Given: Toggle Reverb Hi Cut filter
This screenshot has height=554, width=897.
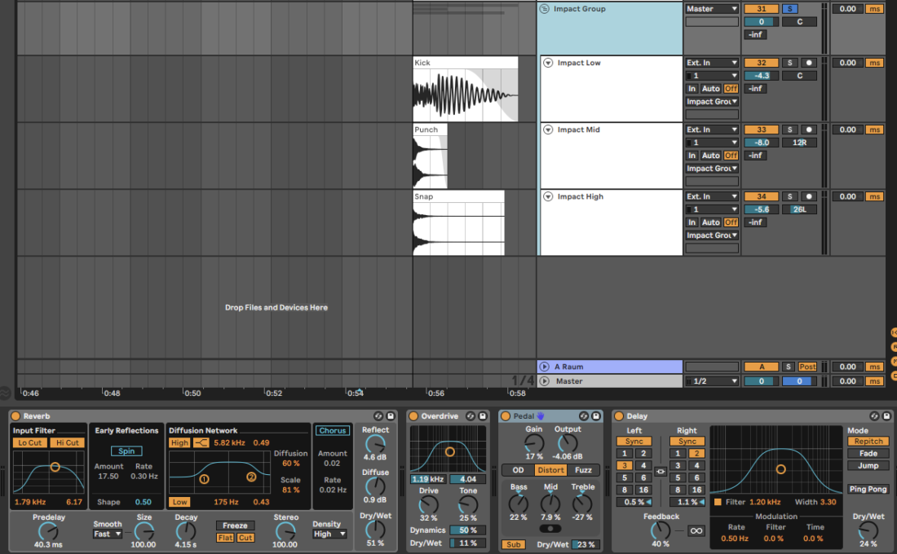Looking at the screenshot, I should 68,442.
